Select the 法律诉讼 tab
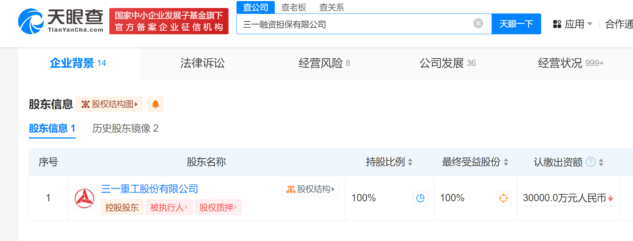Screen dimensions: 633x241 [x=202, y=63]
